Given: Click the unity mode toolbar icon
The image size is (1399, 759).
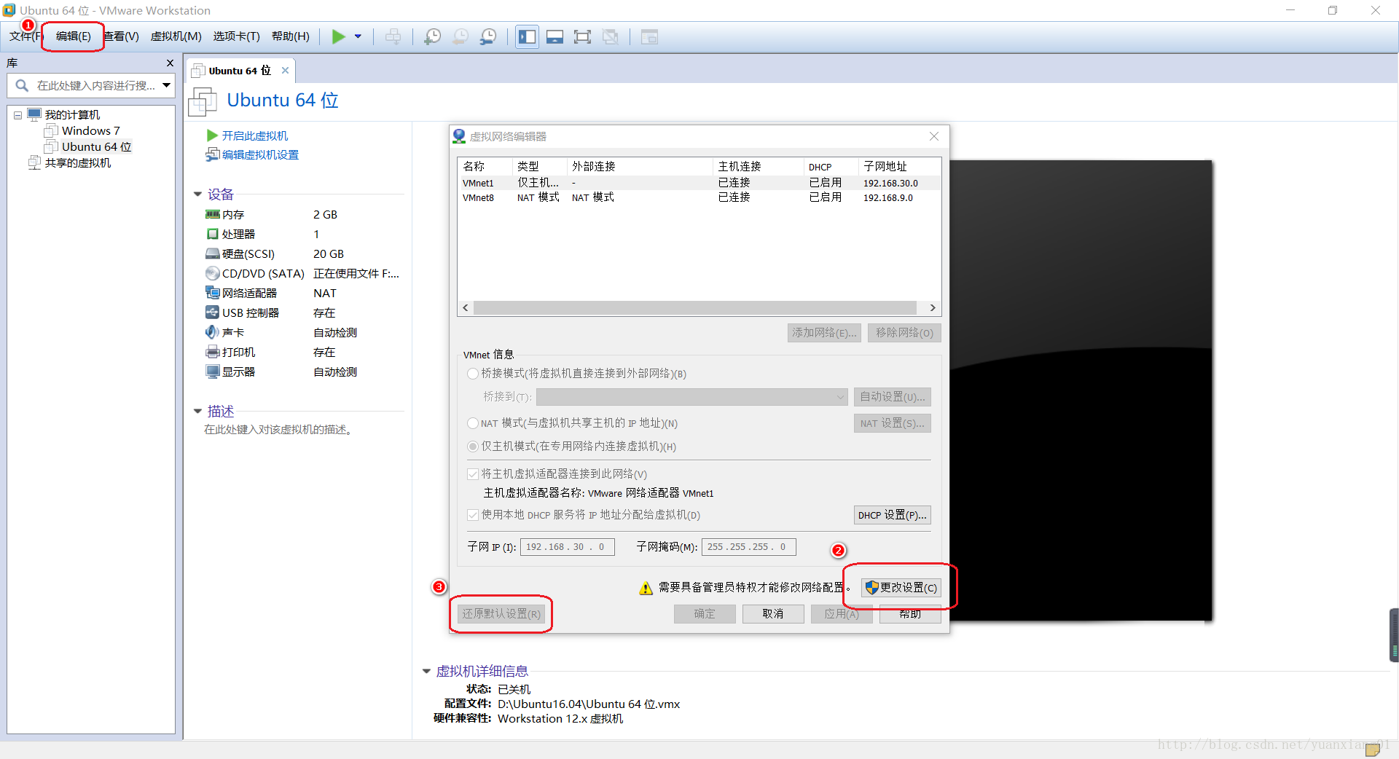Looking at the screenshot, I should point(611,36).
